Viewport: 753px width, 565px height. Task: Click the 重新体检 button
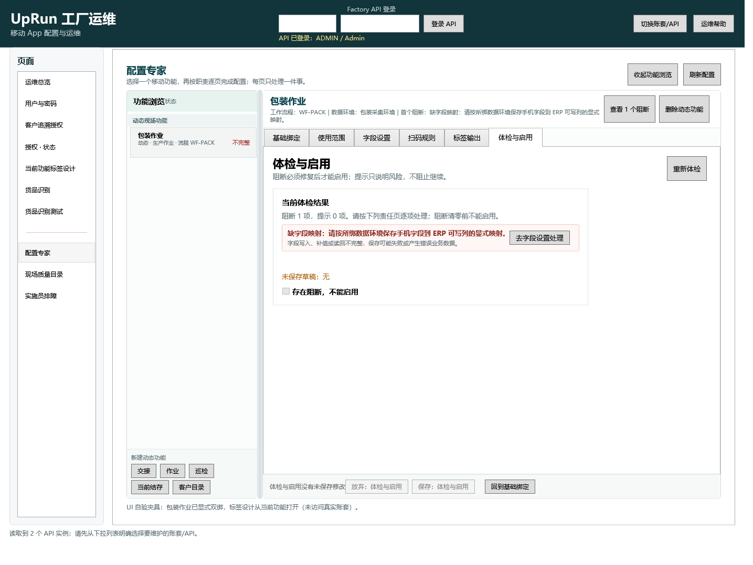coord(687,169)
